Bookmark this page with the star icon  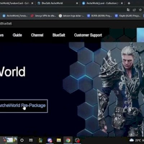(140, 10)
